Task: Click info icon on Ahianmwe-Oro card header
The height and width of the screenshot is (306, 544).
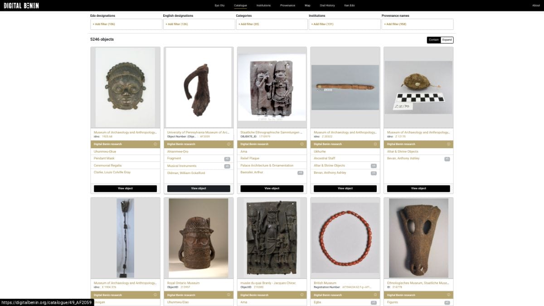Action: click(228, 144)
